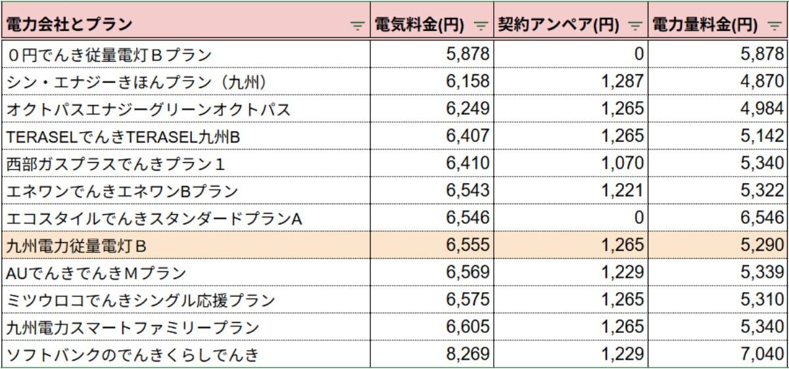The height and width of the screenshot is (369, 789).
Task: Click the 西部ガスプラスでんきプラン１ cell
Action: coord(185,163)
